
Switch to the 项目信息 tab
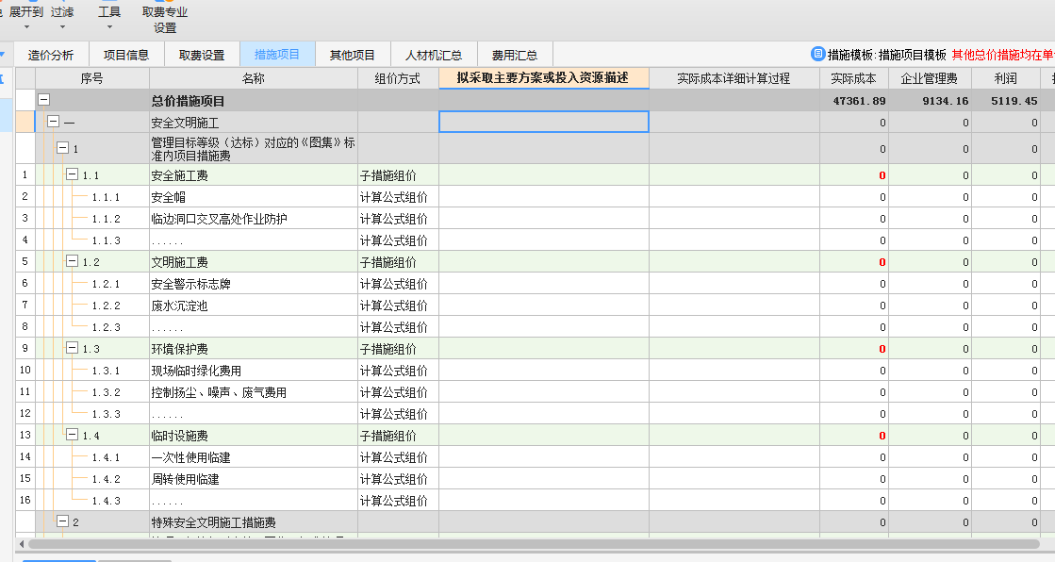[126, 56]
